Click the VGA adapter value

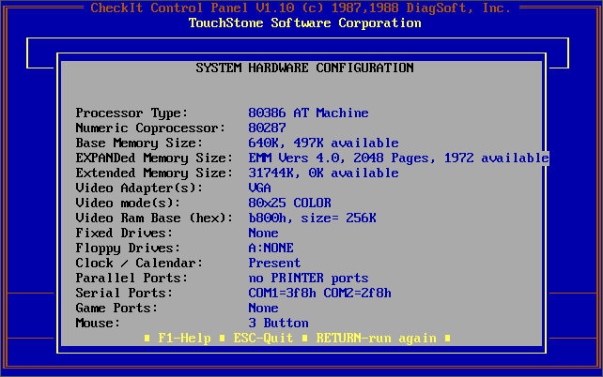point(259,188)
